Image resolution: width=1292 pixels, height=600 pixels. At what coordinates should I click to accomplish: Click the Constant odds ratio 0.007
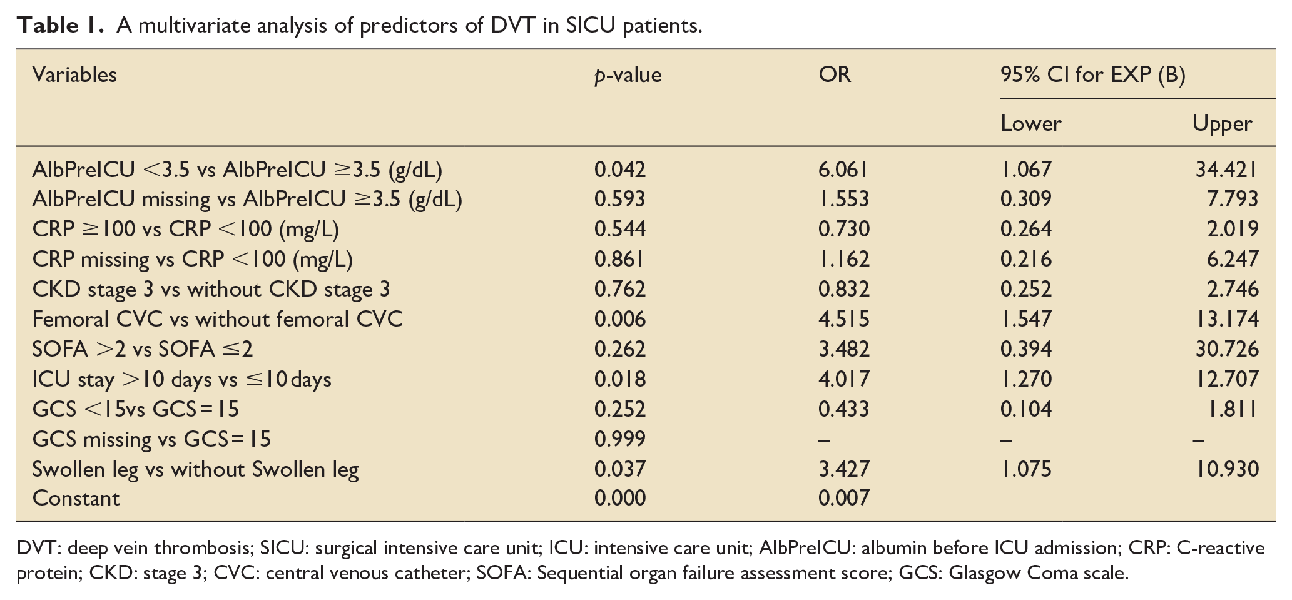click(843, 499)
